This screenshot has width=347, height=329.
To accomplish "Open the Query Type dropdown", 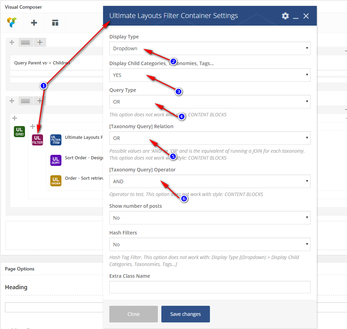I will coord(210,102).
